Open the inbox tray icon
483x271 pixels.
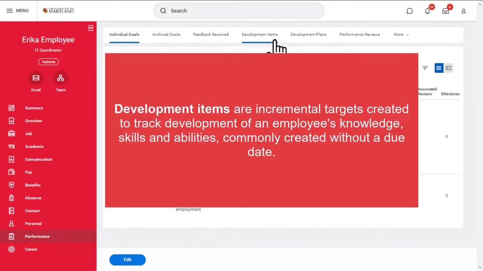coord(446,11)
